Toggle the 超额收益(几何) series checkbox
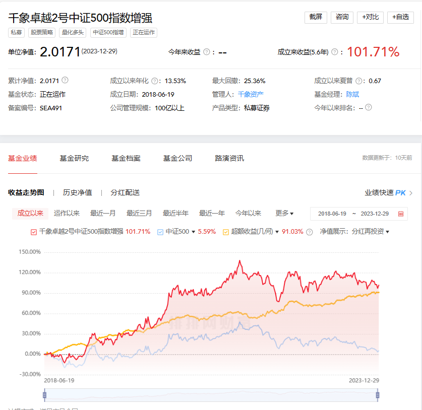This screenshot has width=422, height=410. click(226, 232)
